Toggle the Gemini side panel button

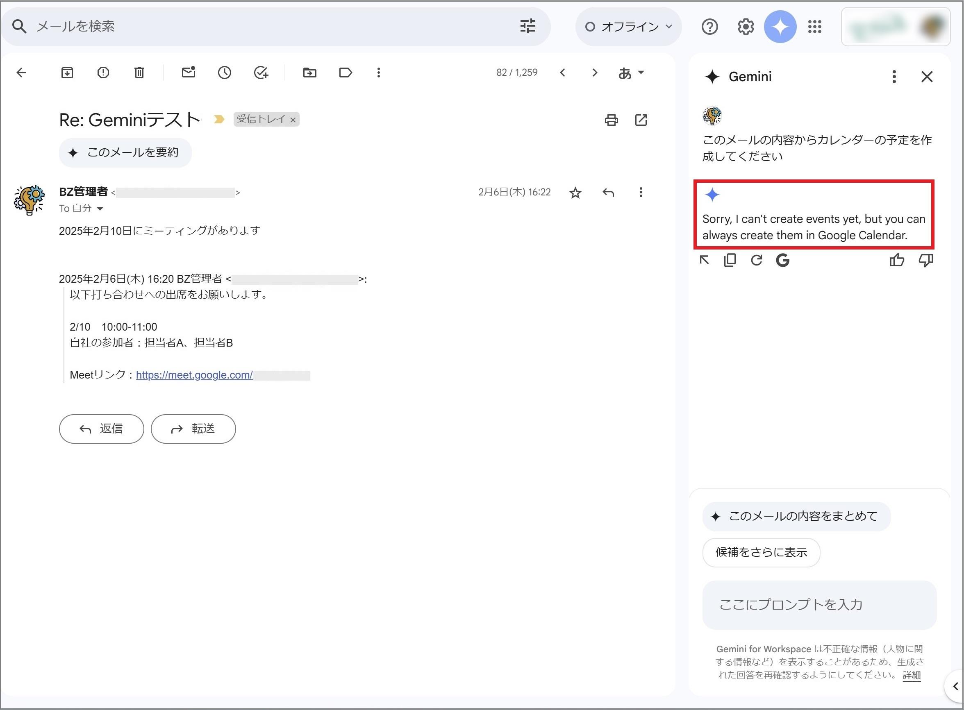click(x=780, y=27)
